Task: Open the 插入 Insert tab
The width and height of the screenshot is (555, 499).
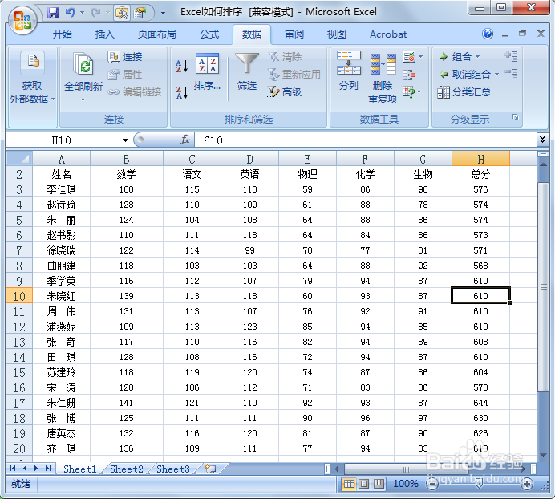Action: [x=105, y=34]
